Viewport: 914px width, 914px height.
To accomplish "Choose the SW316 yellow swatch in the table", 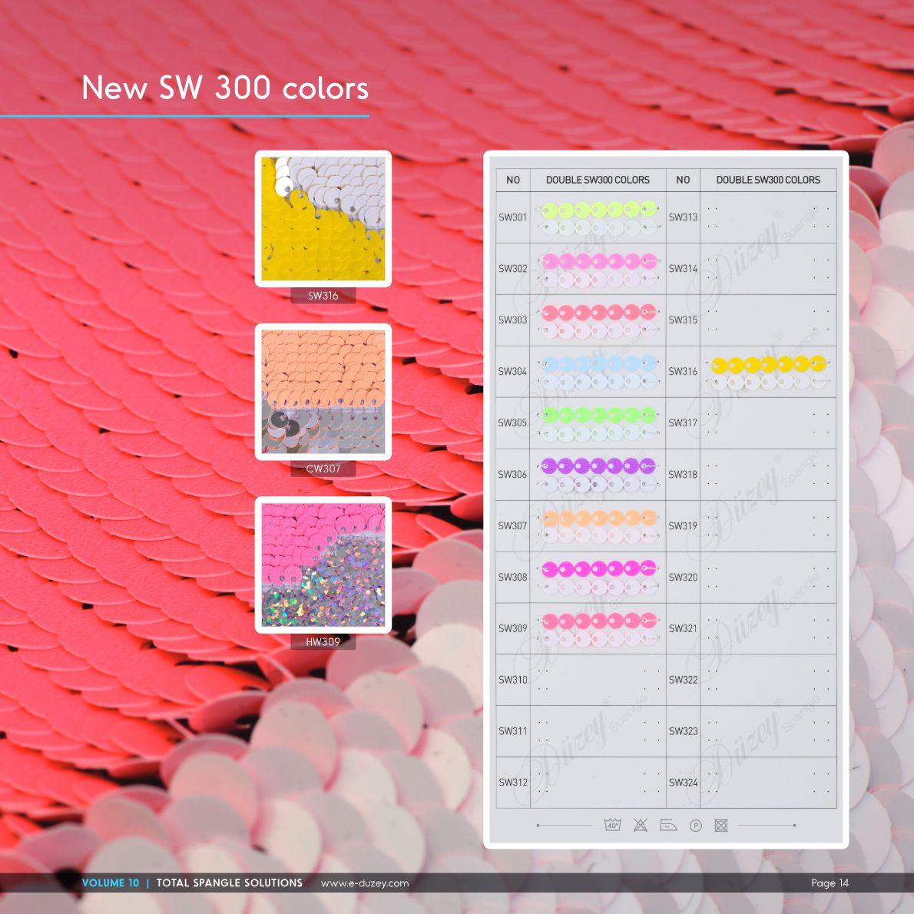I will (768, 372).
